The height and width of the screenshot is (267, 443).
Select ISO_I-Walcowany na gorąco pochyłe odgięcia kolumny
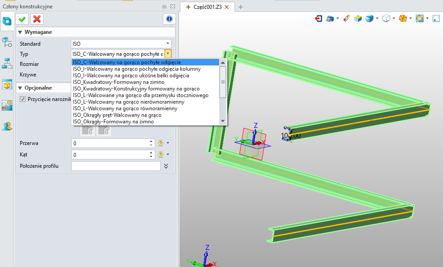[146, 69]
